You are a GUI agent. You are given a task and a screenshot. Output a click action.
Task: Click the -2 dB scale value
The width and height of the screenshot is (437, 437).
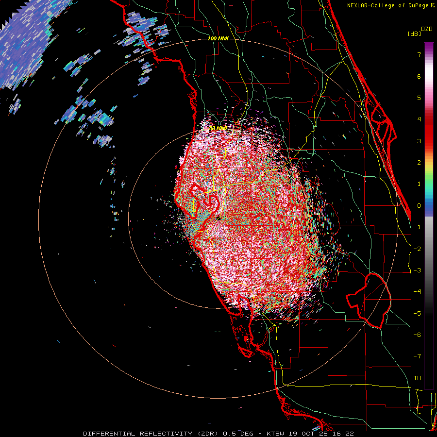tap(417, 249)
